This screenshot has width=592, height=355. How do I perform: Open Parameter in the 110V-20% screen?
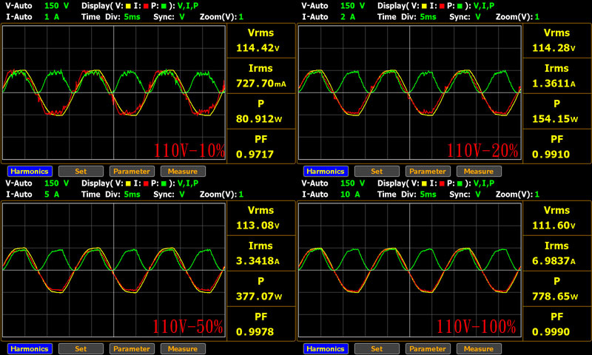coord(428,172)
